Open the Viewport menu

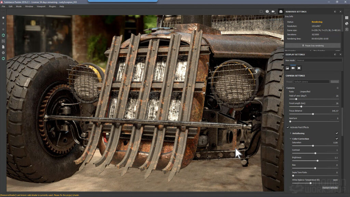[41, 6]
